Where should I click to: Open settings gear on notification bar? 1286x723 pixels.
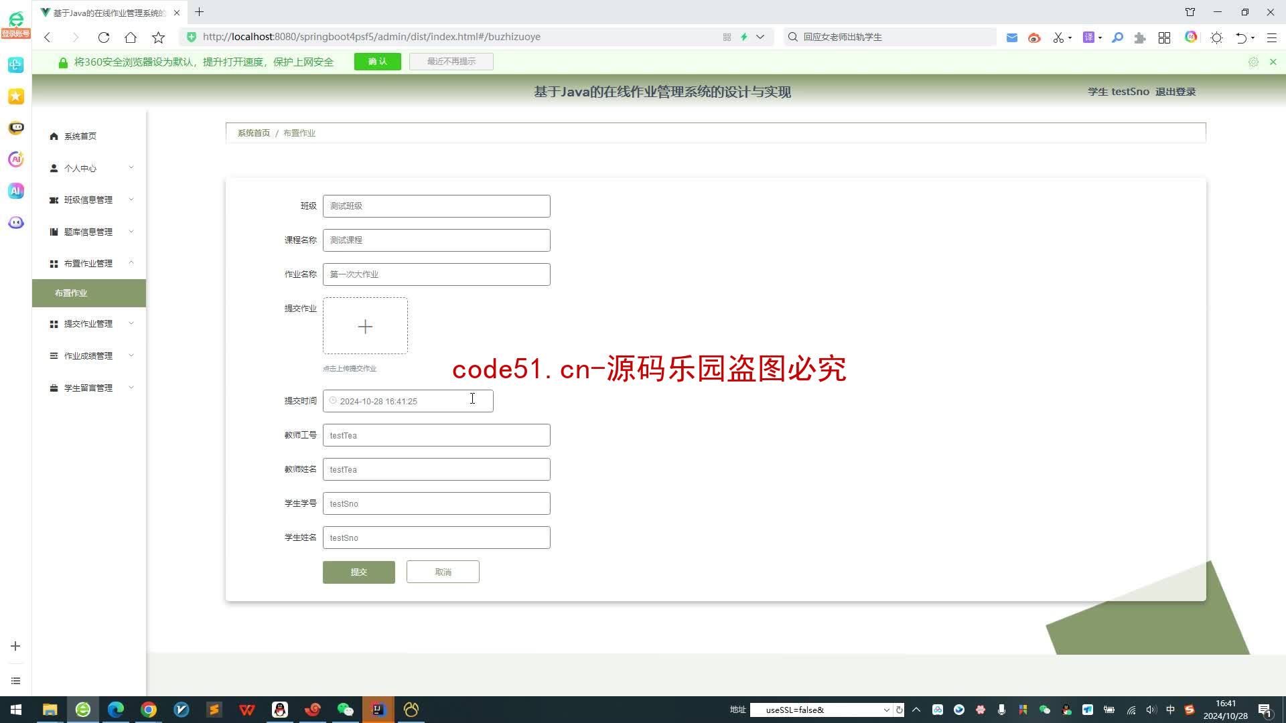1253,62
